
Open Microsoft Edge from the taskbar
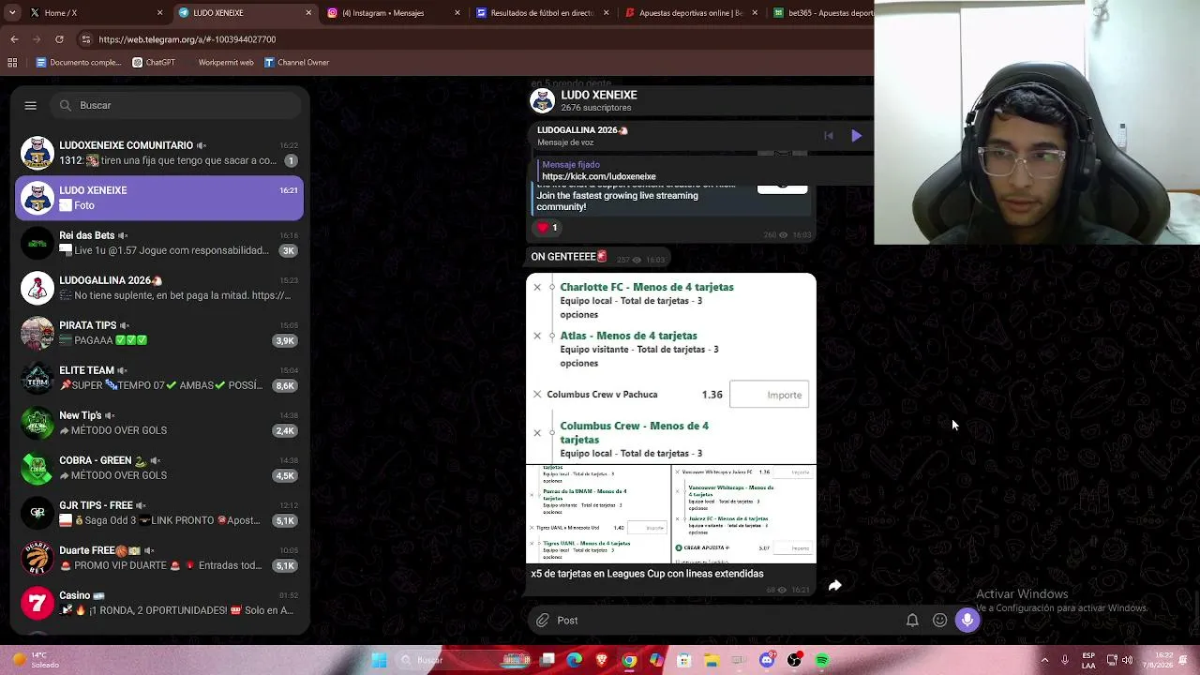tap(575, 661)
